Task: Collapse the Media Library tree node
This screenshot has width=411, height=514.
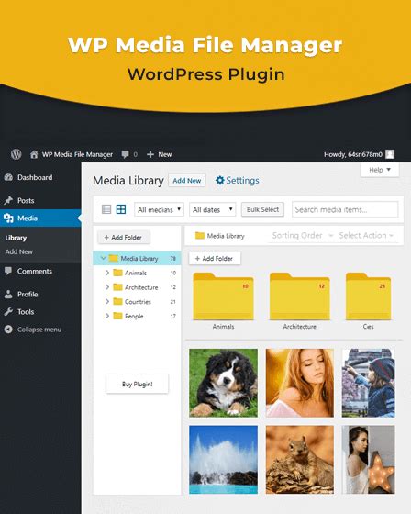Action: pos(104,258)
